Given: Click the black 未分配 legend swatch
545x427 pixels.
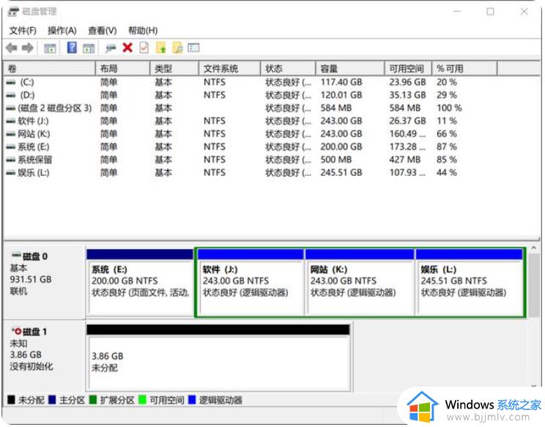Looking at the screenshot, I should point(11,400).
